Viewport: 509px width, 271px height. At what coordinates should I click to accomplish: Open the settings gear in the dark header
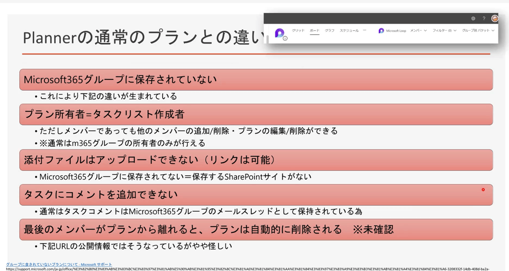click(x=473, y=18)
